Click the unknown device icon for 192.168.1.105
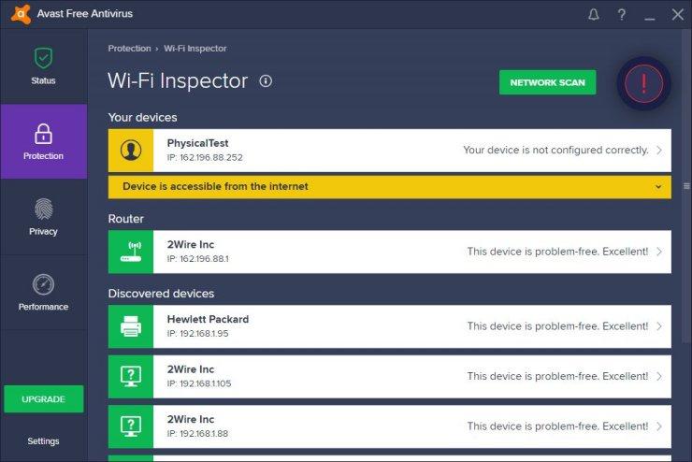This screenshot has width=692, height=462. [131, 376]
